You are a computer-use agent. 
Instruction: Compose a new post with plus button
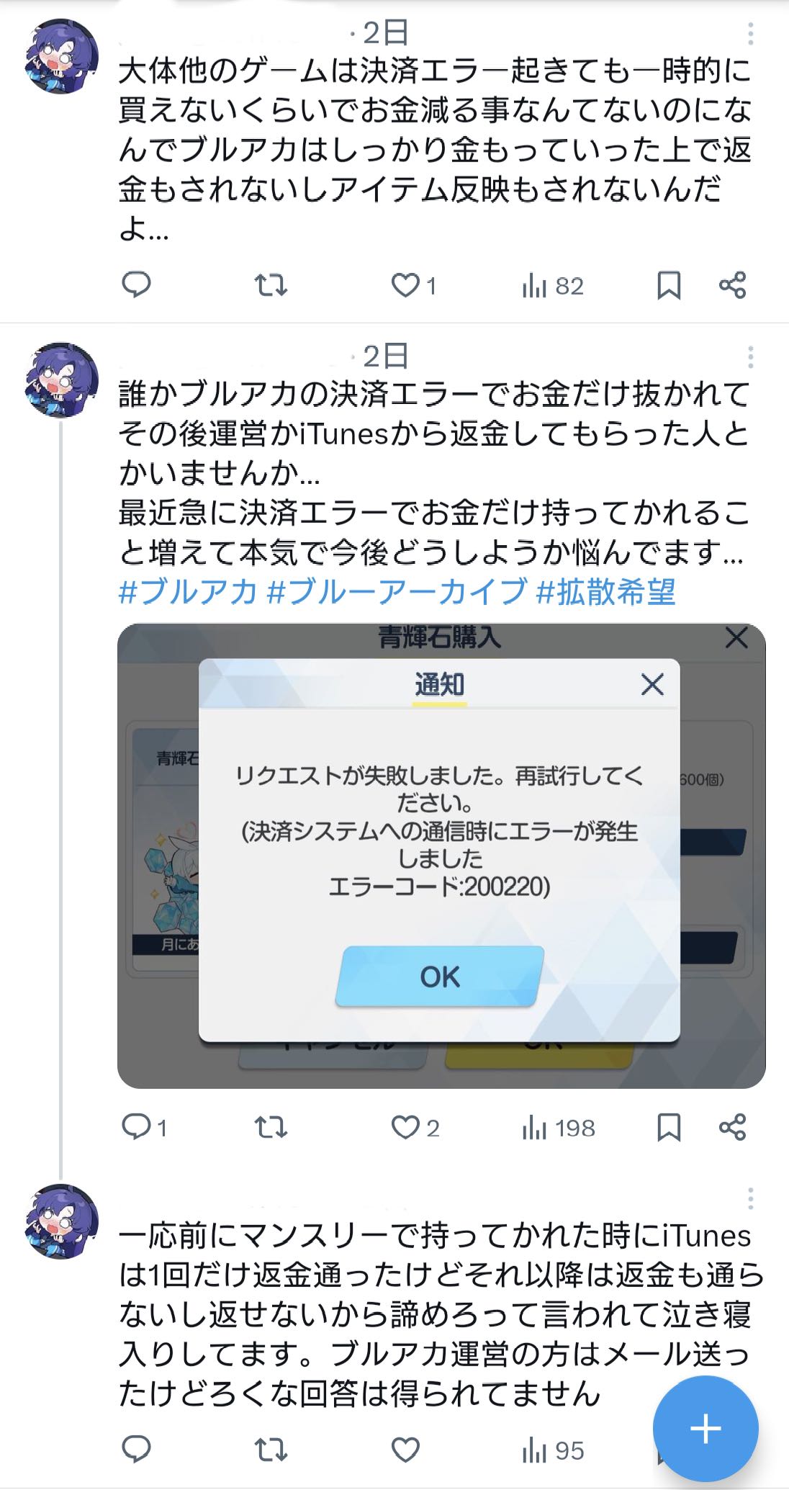(705, 1428)
